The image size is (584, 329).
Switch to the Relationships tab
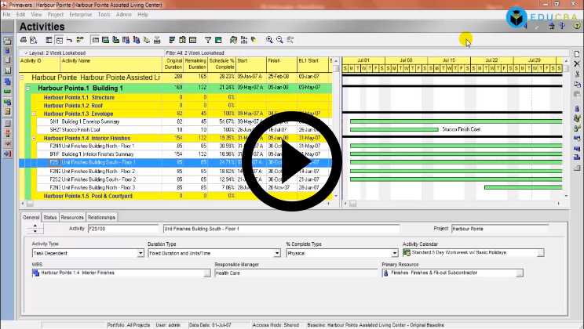[102, 217]
